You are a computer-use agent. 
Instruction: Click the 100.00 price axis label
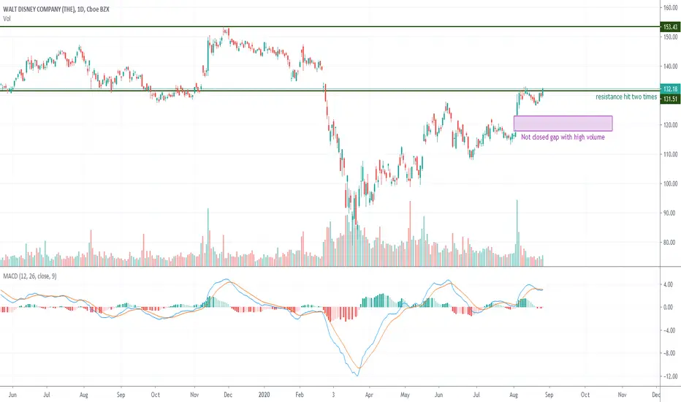click(x=670, y=184)
